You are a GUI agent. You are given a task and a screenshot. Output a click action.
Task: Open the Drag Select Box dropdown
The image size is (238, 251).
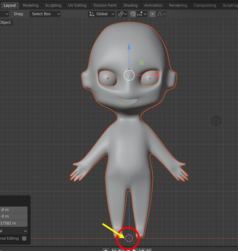point(45,14)
